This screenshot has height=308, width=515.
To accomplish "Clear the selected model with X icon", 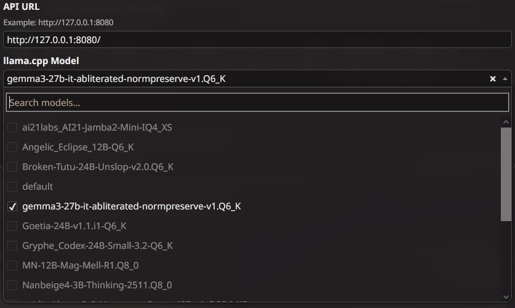I will tap(492, 79).
